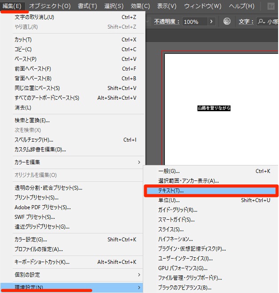Viewport: 279px width, 293px height.
Task: Expand the 環境設定(N) submenu
Action: coord(72,288)
